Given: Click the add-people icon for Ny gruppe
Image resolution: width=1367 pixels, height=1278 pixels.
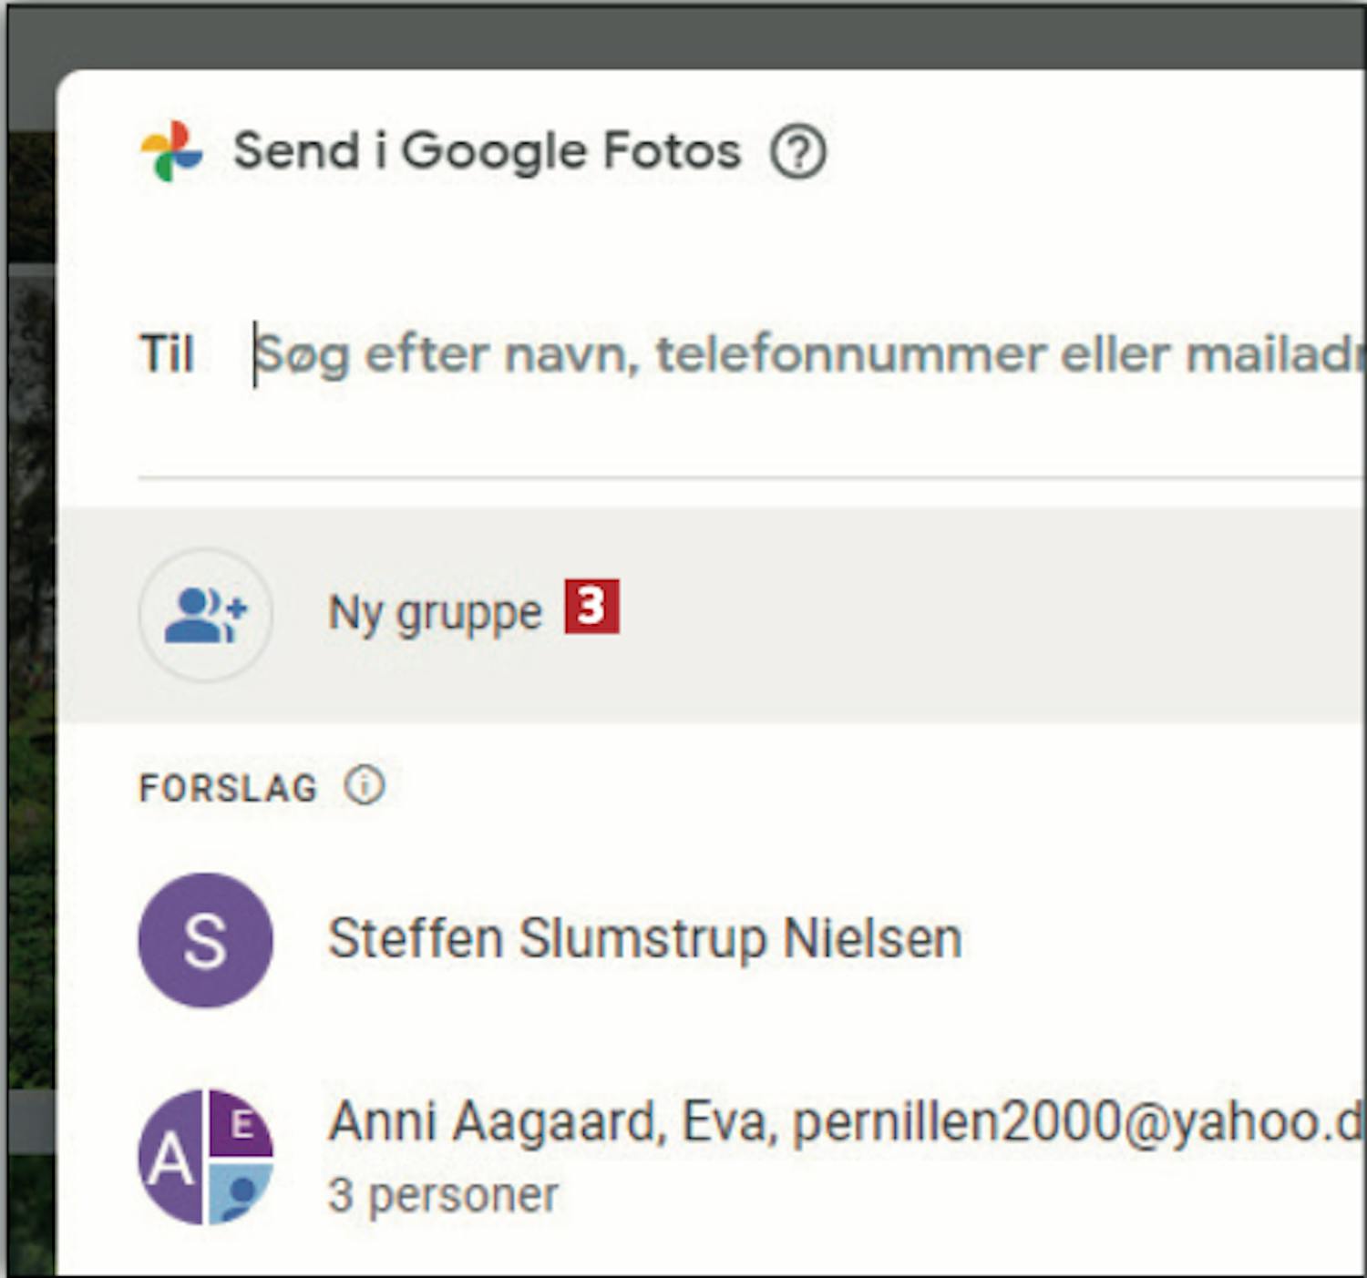Looking at the screenshot, I should coord(206,615).
